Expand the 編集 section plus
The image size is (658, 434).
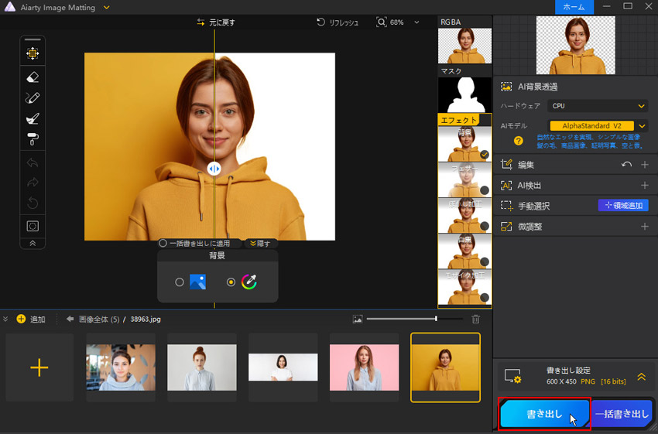645,165
